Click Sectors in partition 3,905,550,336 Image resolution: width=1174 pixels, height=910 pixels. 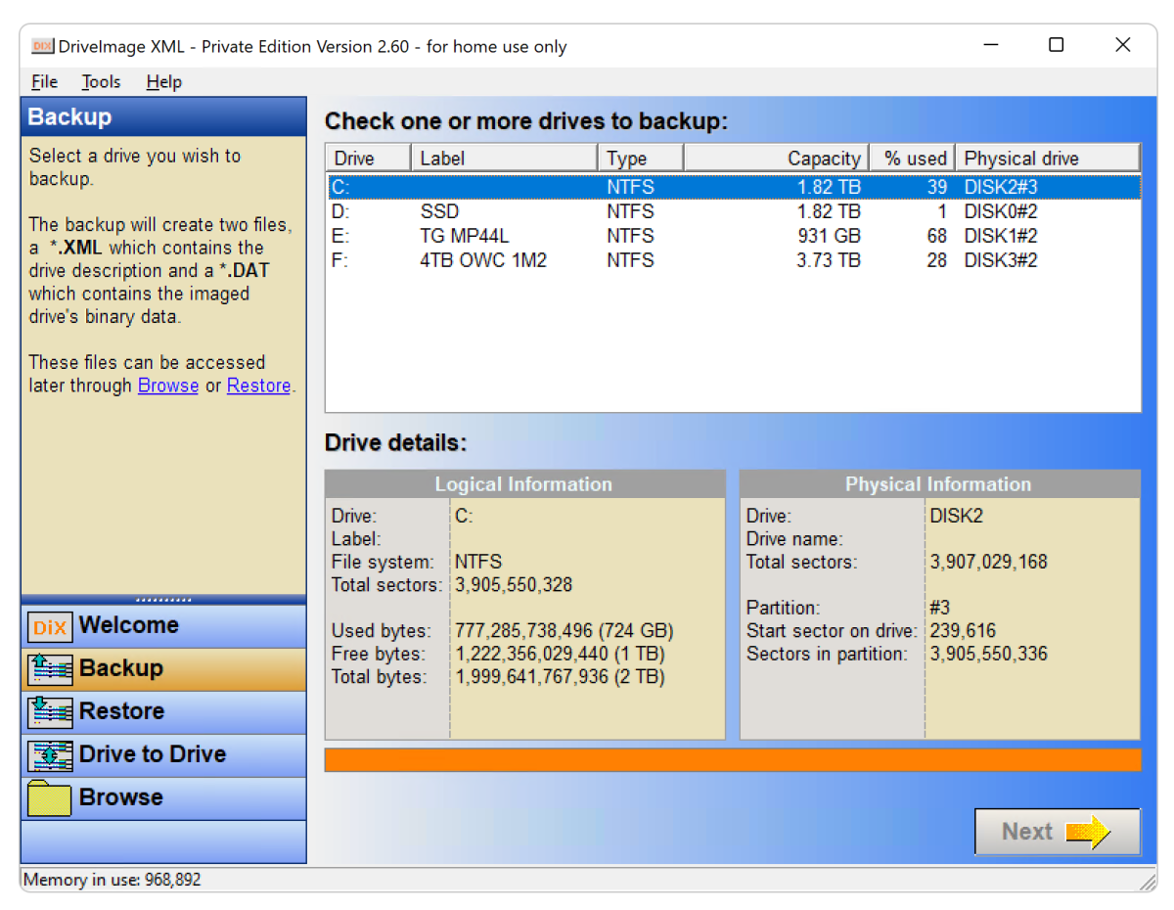tap(988, 655)
